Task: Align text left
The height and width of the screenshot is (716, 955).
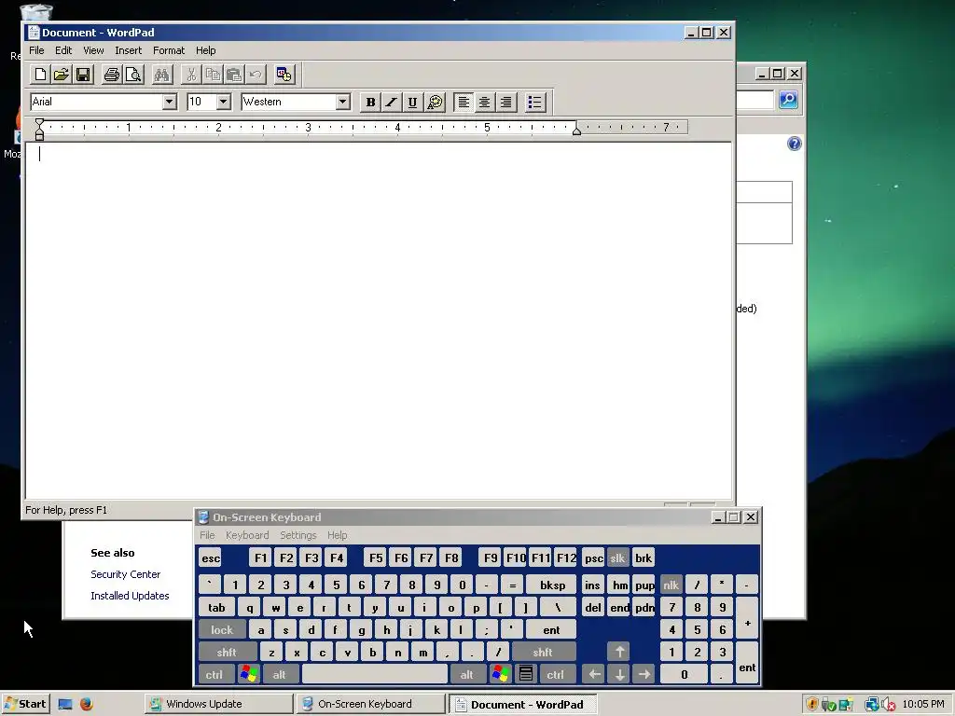Action: pyautogui.click(x=464, y=102)
